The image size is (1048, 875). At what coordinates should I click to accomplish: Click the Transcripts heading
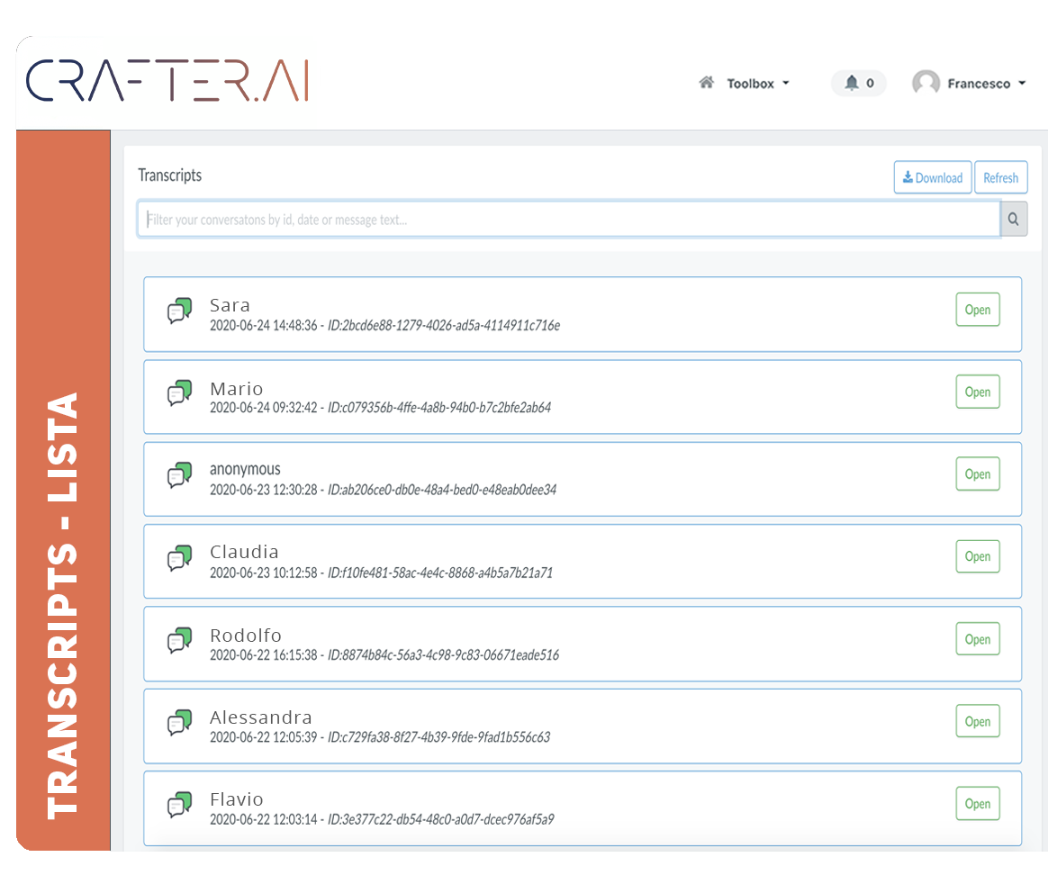coord(170,176)
